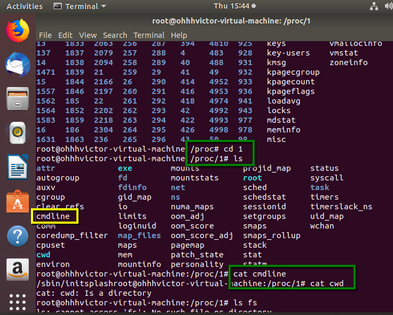393x315 pixels.
Task: Click the zoneinfo entry
Action: click(x=349, y=62)
